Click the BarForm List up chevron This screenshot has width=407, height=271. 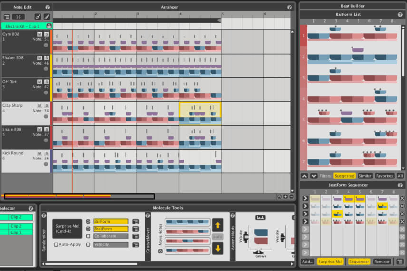[x=304, y=176]
